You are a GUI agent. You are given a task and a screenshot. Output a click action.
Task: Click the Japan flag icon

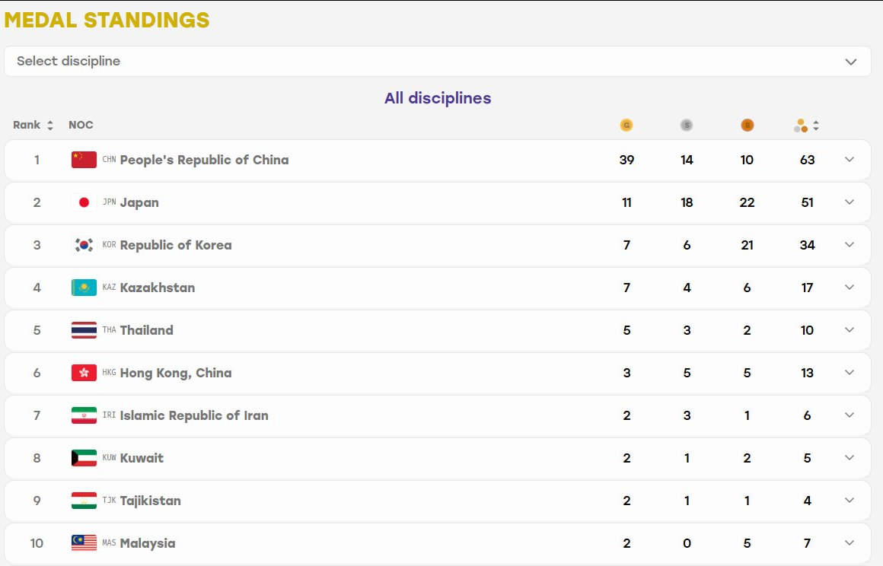click(84, 202)
